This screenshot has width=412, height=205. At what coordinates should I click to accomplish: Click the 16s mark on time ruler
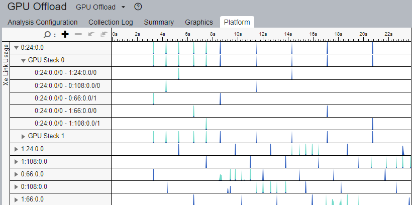(313, 34)
